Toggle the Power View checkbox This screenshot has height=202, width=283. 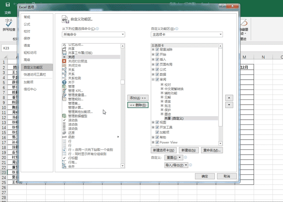pyautogui.click(x=157, y=142)
